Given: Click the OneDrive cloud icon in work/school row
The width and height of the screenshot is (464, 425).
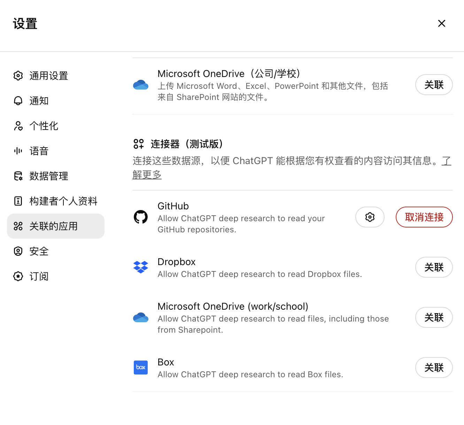Looking at the screenshot, I should [x=141, y=317].
